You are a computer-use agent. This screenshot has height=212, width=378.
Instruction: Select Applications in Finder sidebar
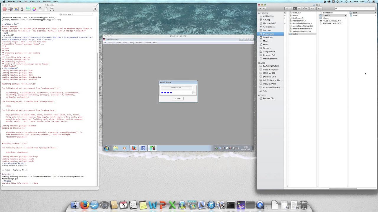pos(269,27)
